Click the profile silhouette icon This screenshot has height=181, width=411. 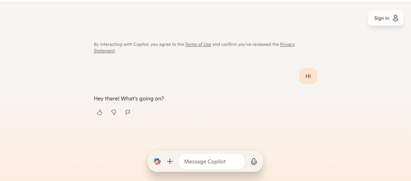click(395, 18)
